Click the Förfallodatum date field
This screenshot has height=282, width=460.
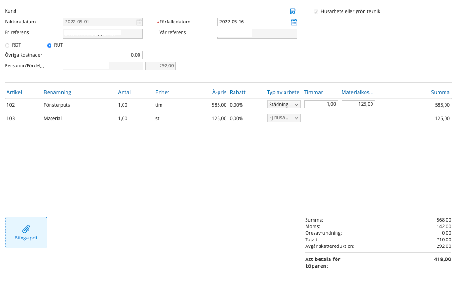(253, 22)
